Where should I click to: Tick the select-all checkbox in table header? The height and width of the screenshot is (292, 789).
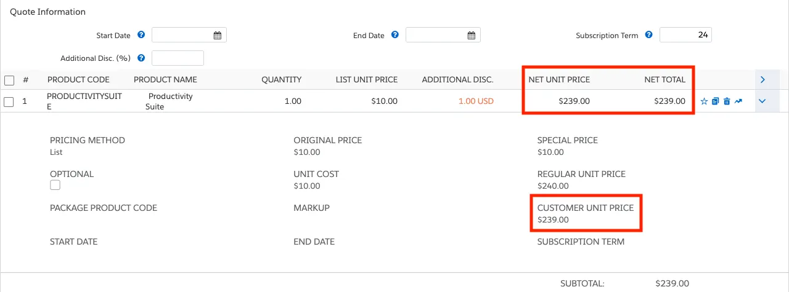tap(9, 80)
